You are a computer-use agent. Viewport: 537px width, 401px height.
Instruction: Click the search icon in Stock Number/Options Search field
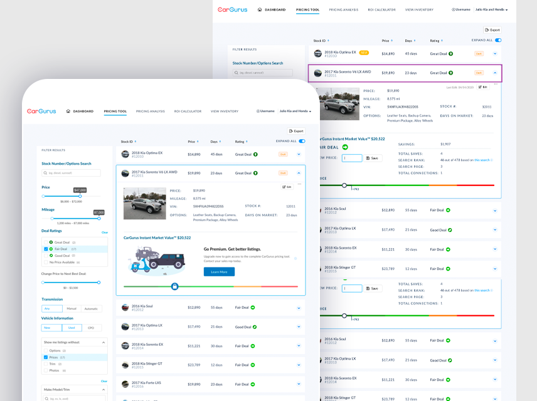(x=45, y=173)
